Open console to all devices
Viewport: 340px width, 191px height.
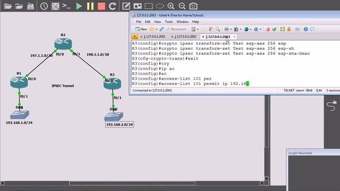click(66, 6)
